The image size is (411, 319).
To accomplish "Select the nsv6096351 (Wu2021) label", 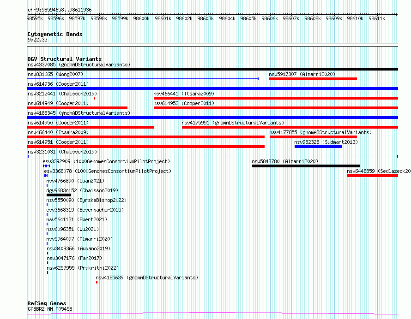I will 73,229.
